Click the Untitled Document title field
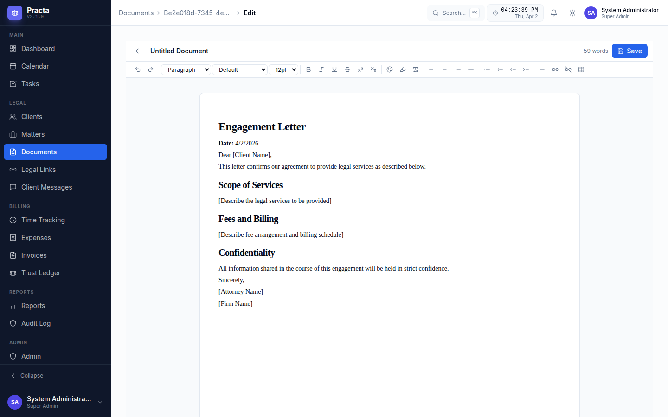The width and height of the screenshot is (668, 417). (180, 51)
